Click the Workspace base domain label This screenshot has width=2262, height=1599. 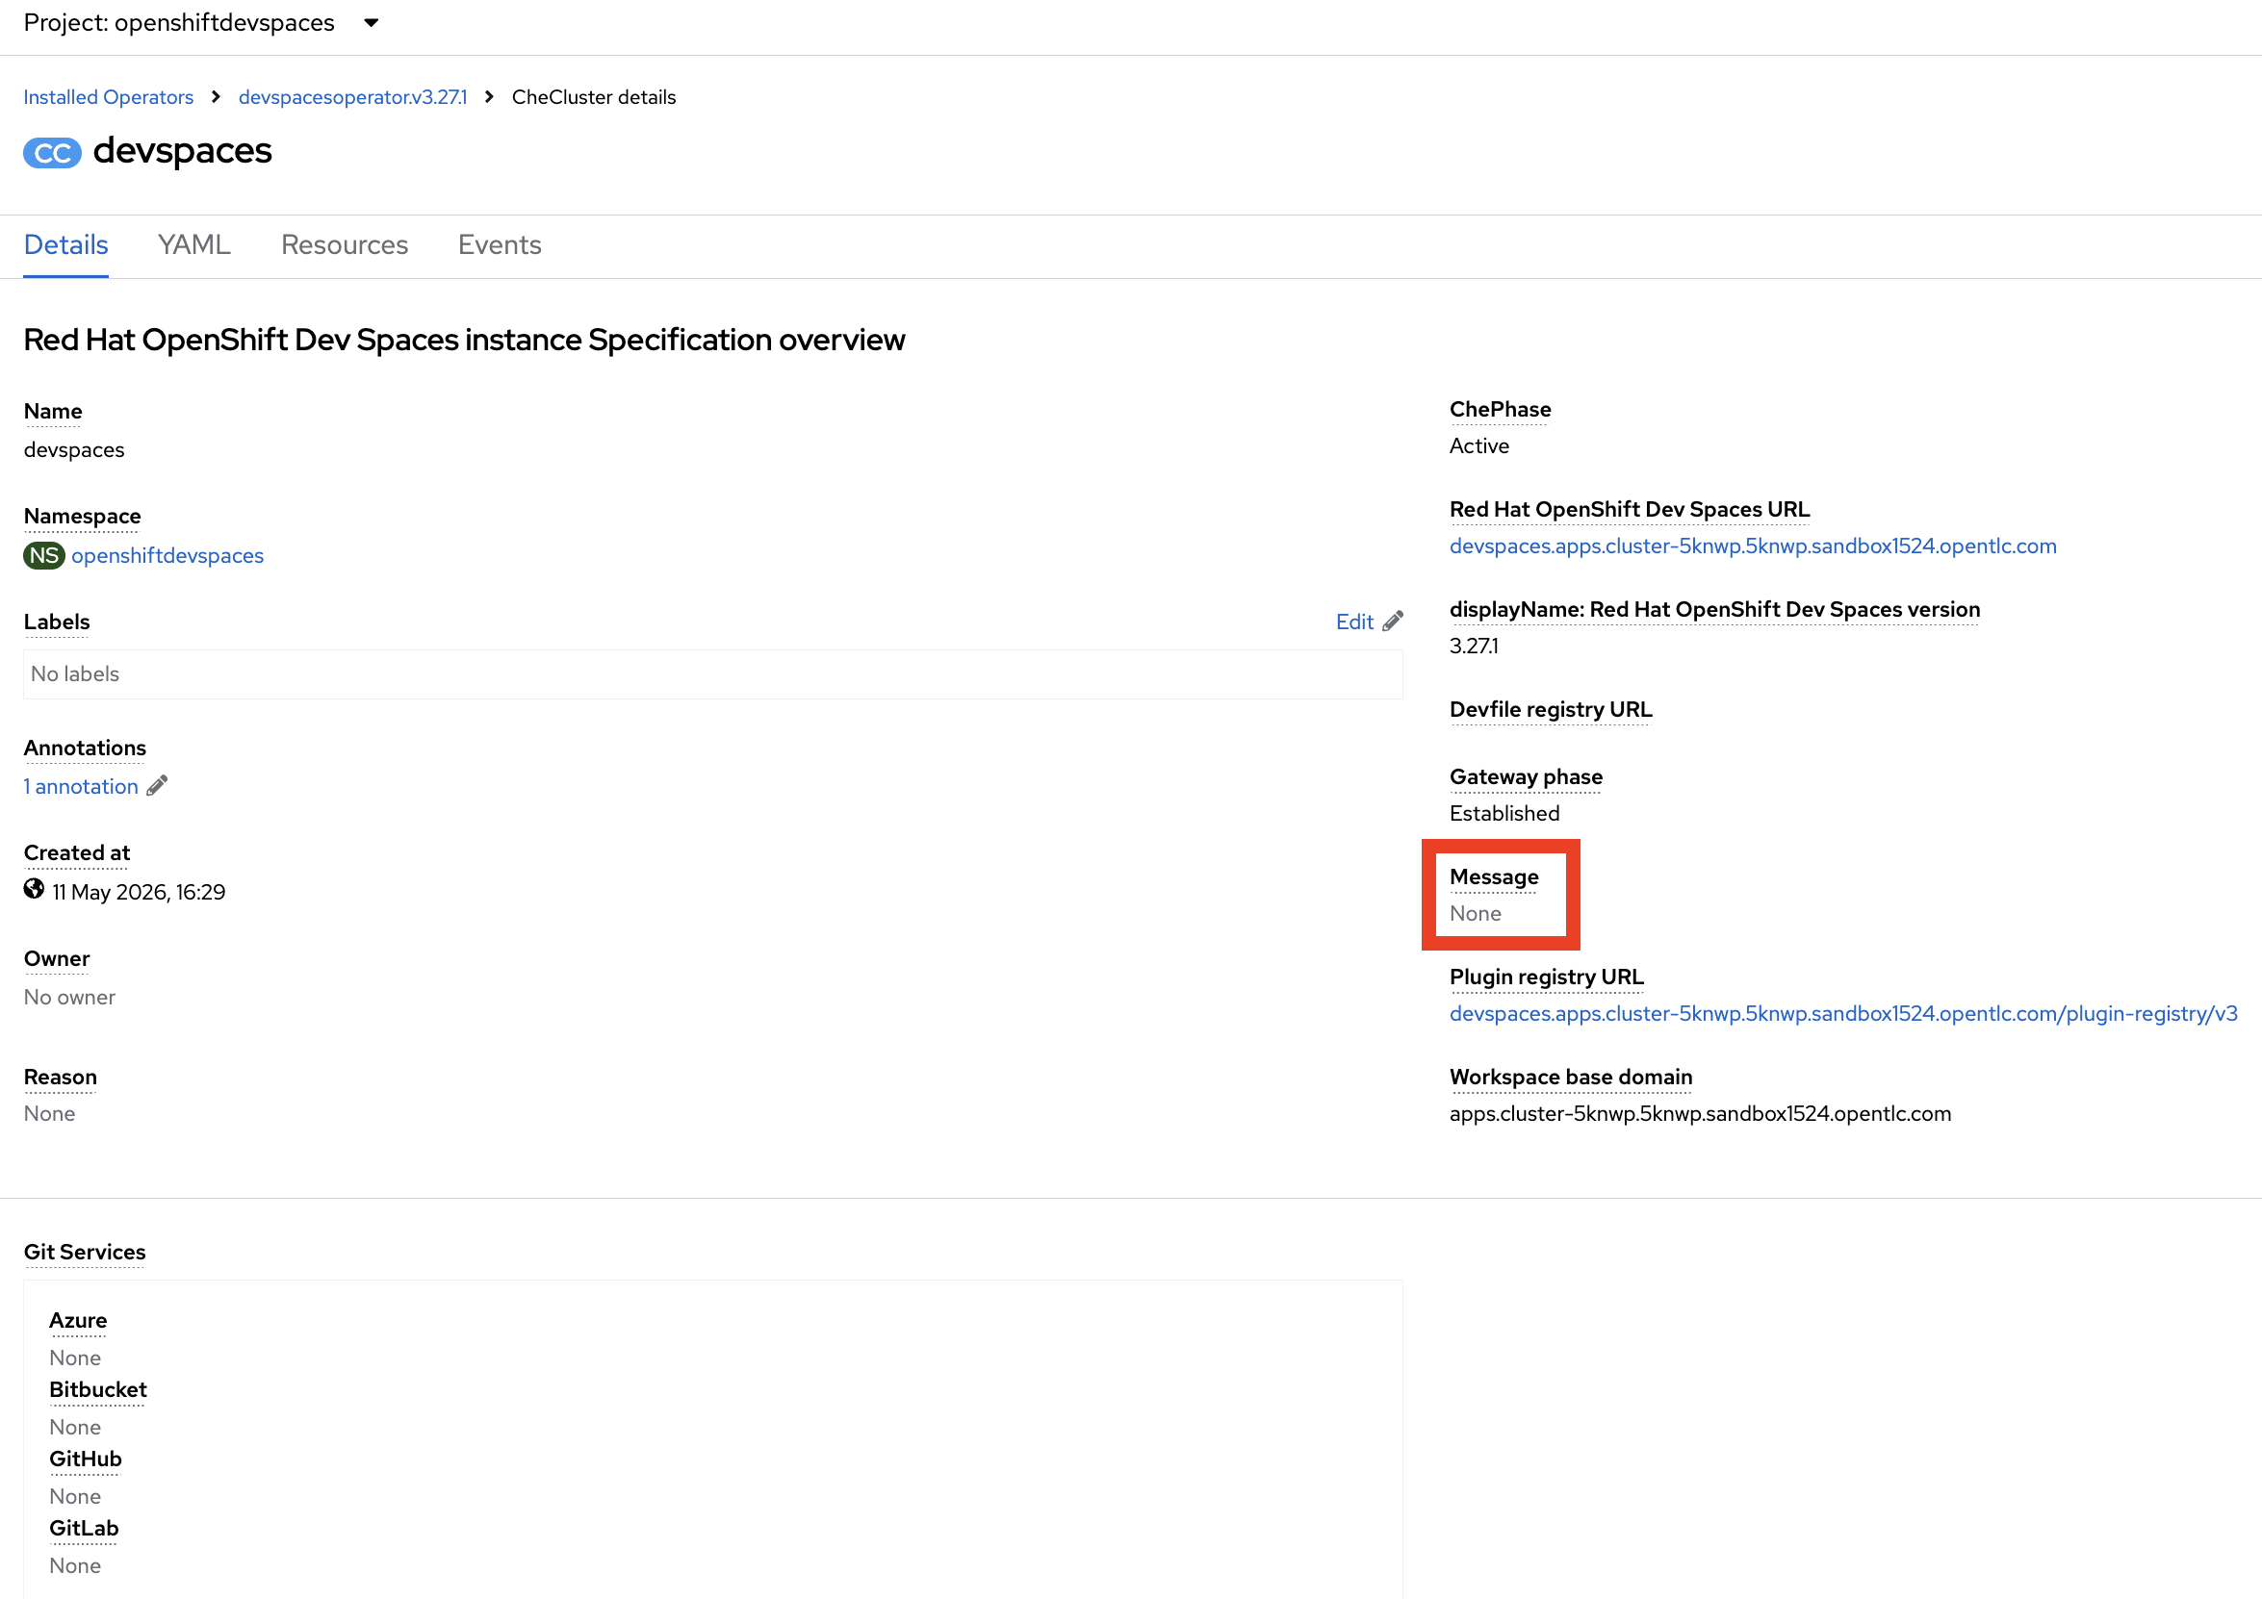[x=1570, y=1078]
